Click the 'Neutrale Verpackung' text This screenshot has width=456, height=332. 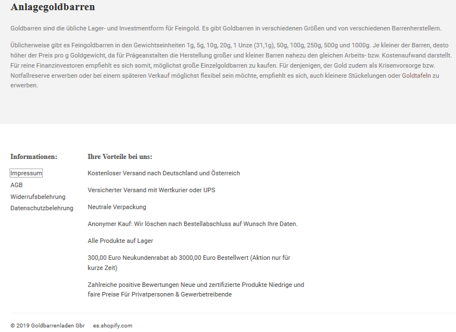click(x=117, y=207)
